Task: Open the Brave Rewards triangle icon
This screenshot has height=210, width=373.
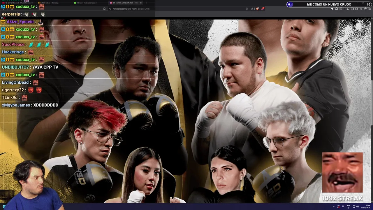Action: 263,9
